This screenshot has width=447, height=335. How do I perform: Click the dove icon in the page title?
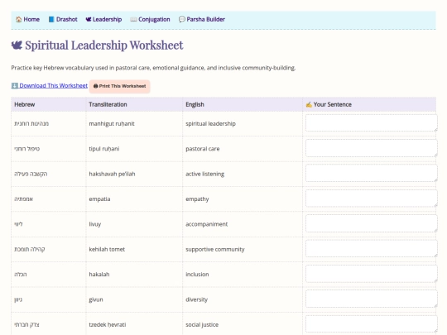[17, 45]
